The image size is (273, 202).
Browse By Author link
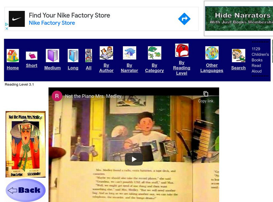106,68
